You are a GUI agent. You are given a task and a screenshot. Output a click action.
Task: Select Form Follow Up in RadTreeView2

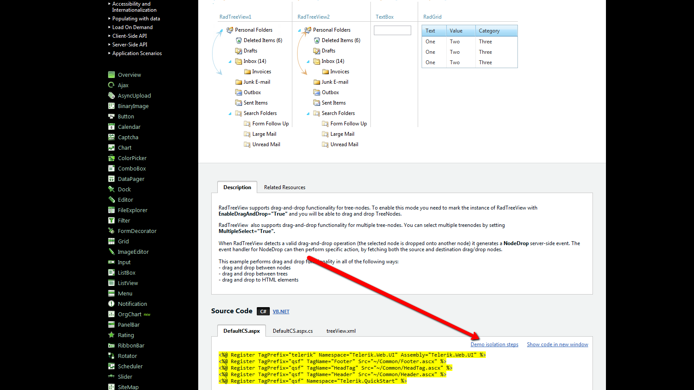[349, 124]
